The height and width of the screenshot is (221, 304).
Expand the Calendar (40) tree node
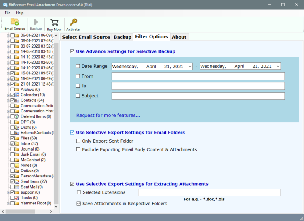coord(8,95)
